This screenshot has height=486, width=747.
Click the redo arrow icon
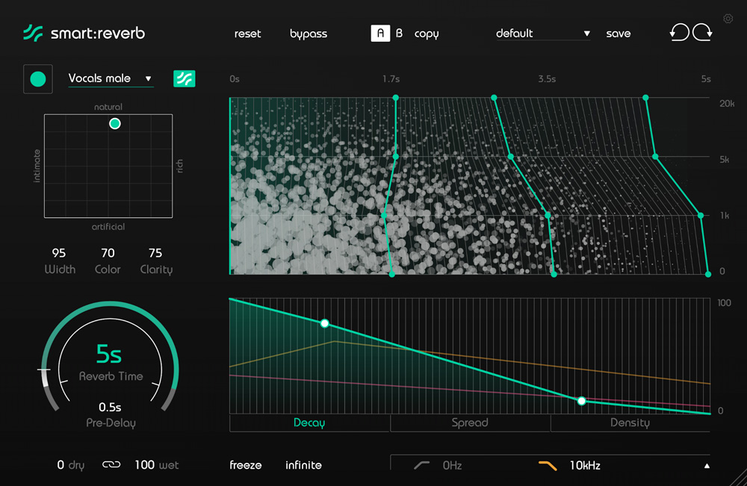(703, 34)
